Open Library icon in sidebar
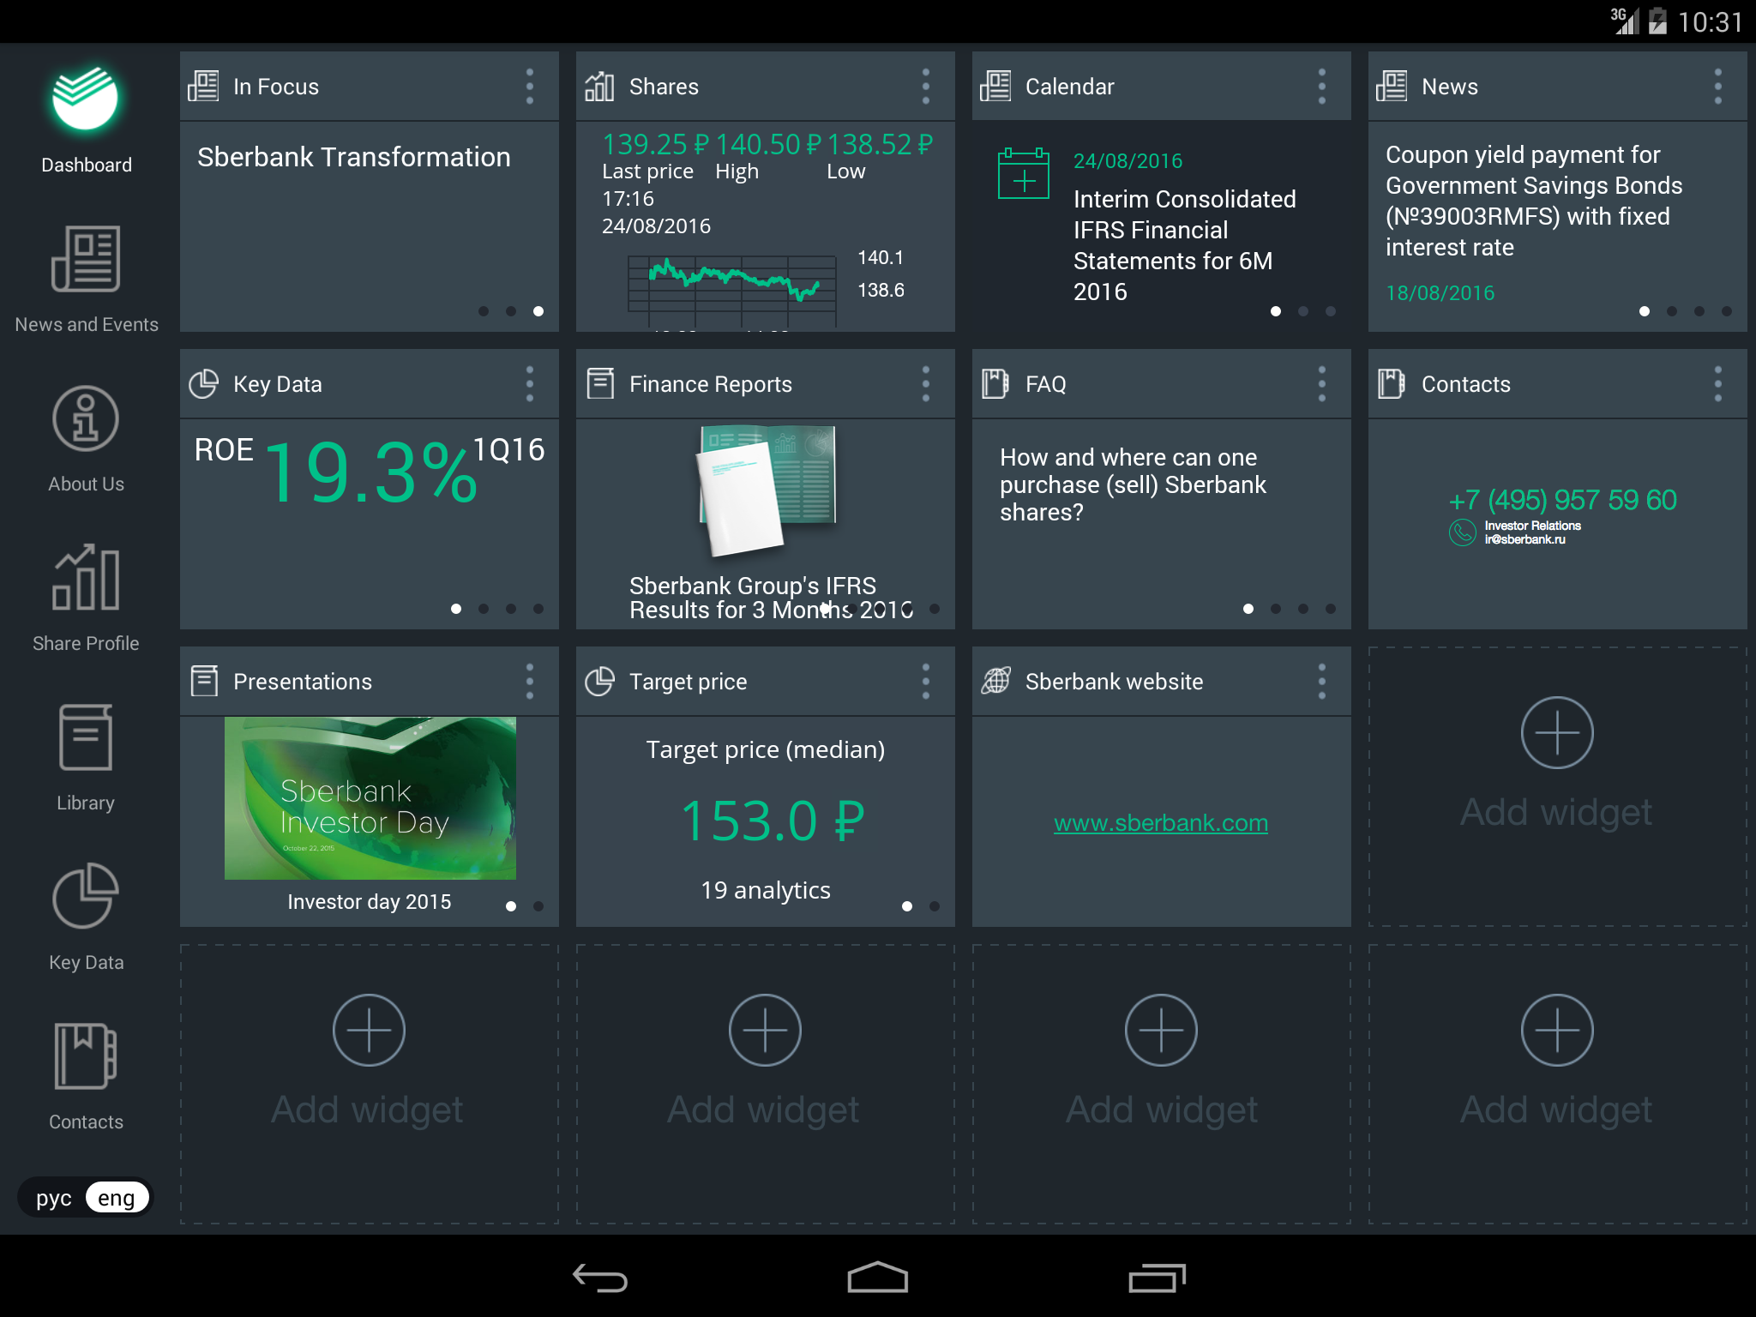The height and width of the screenshot is (1317, 1756). pyautogui.click(x=85, y=737)
